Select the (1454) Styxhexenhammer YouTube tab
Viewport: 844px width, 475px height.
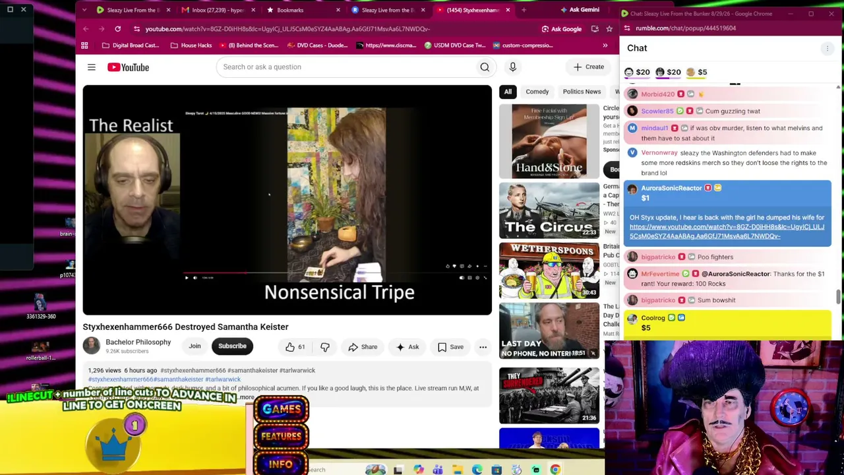(472, 10)
